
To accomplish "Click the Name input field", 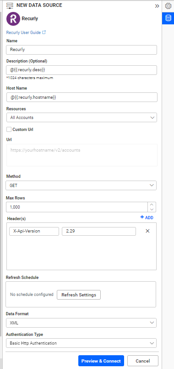I will pos(82,50).
